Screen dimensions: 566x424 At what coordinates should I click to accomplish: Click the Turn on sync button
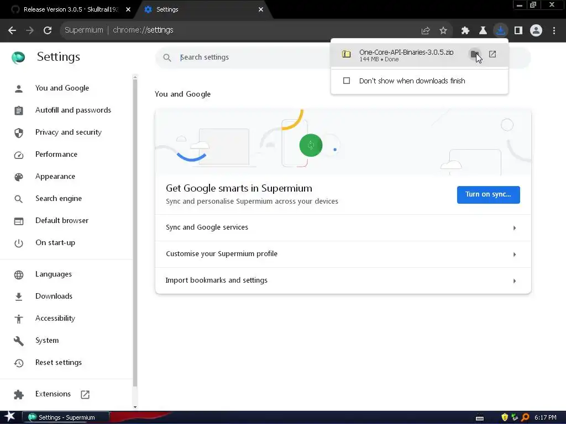[x=489, y=195]
